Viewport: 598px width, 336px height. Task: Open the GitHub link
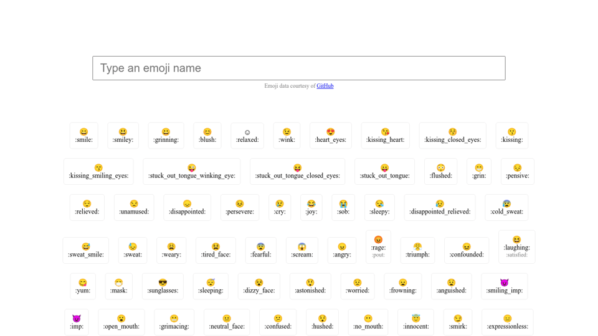pos(325,86)
